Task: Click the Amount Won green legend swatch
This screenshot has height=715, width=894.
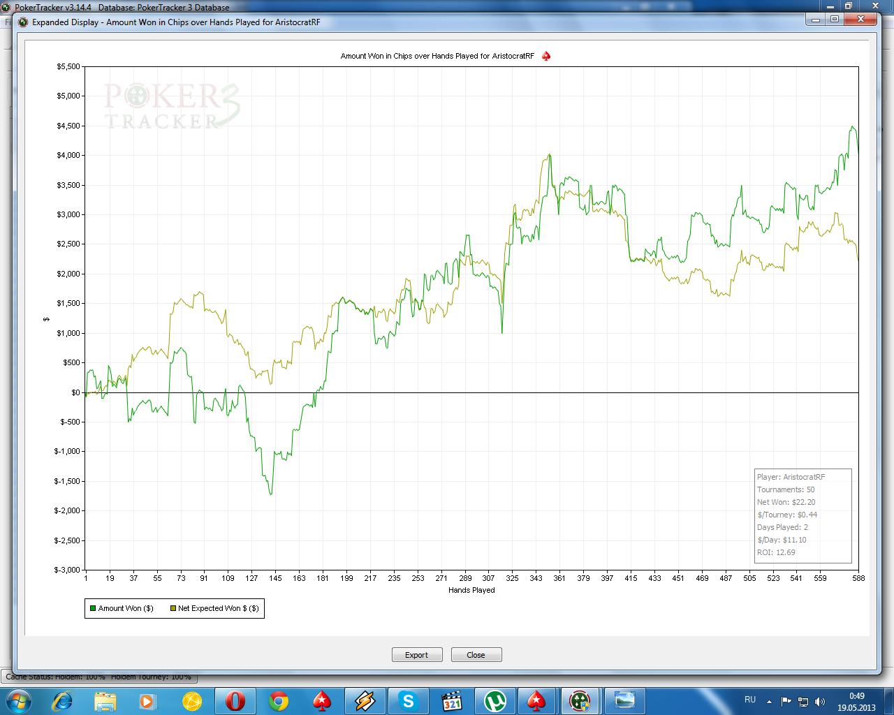Action: point(93,608)
